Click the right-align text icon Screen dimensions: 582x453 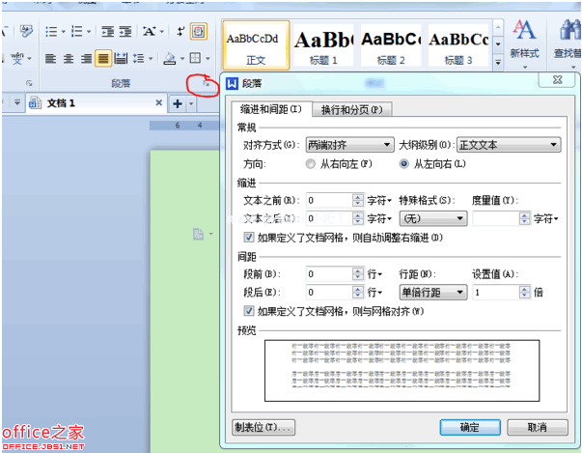[85, 59]
